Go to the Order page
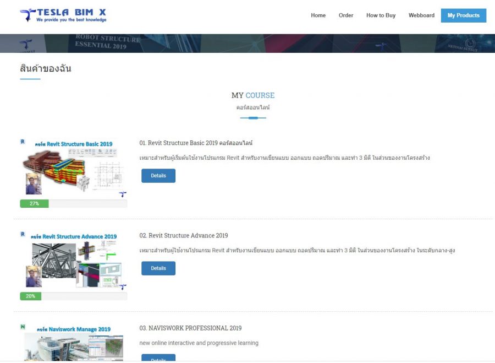The width and height of the screenshot is (495, 363). tap(346, 15)
